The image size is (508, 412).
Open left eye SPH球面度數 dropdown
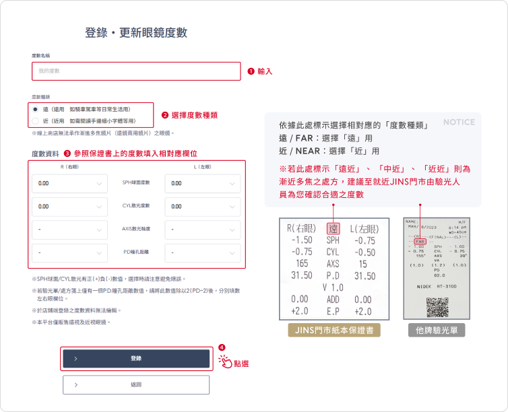point(202,183)
